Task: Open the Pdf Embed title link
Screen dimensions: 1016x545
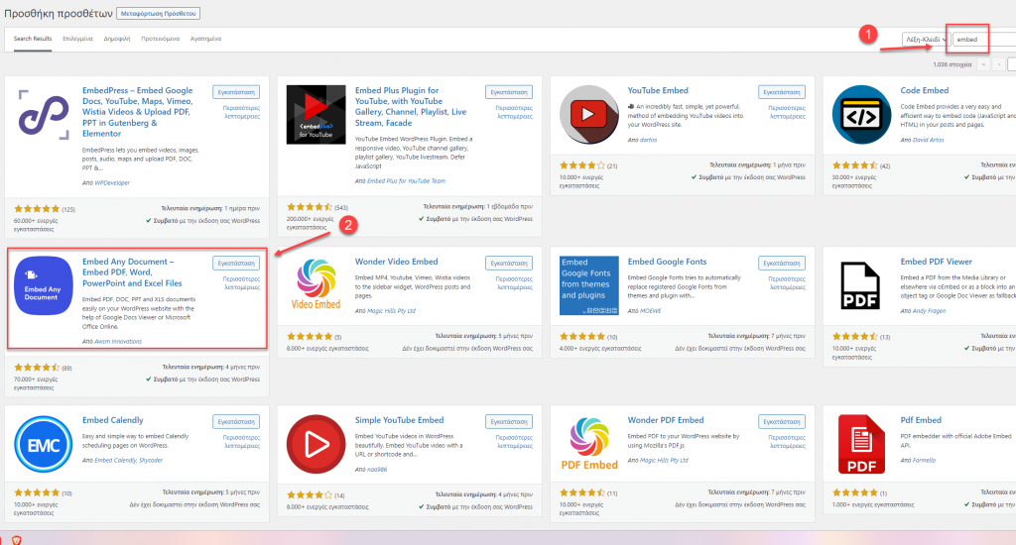Action: [921, 420]
